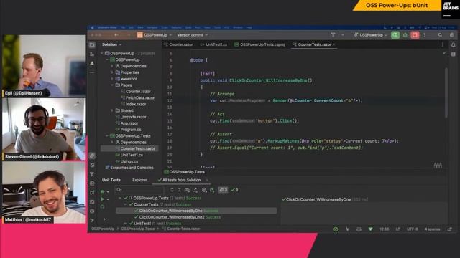This screenshot has height=258, width=460.
Task: Click the build hammer icon in toolbar
Action: (x=333, y=35)
